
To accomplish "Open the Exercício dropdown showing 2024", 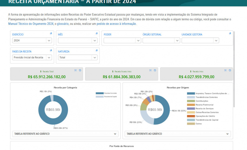I will click(x=32, y=40).
